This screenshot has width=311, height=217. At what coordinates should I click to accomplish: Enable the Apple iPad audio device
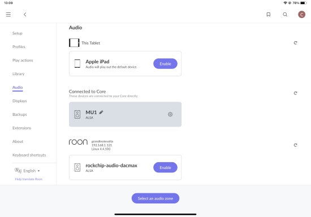coord(165,64)
